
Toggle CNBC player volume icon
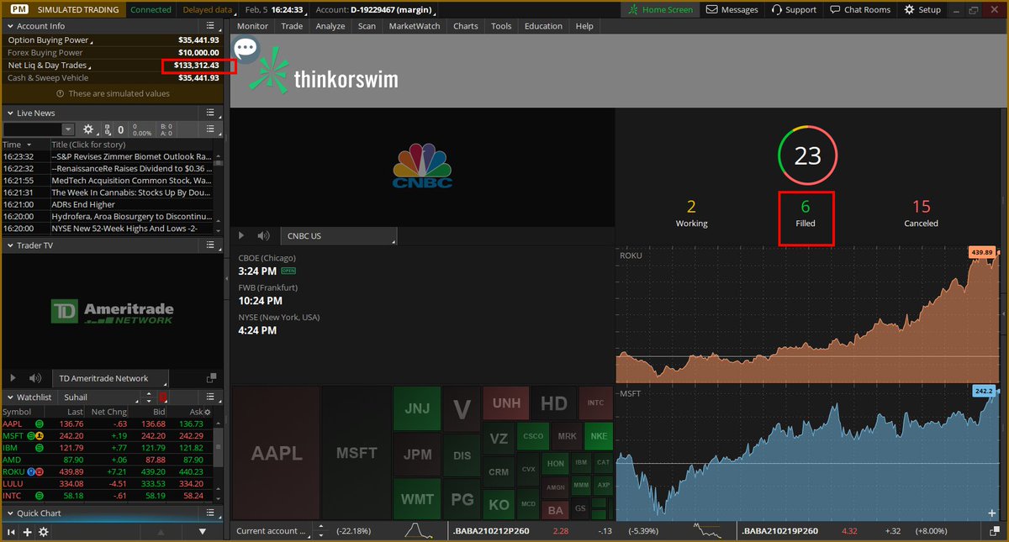click(x=263, y=236)
